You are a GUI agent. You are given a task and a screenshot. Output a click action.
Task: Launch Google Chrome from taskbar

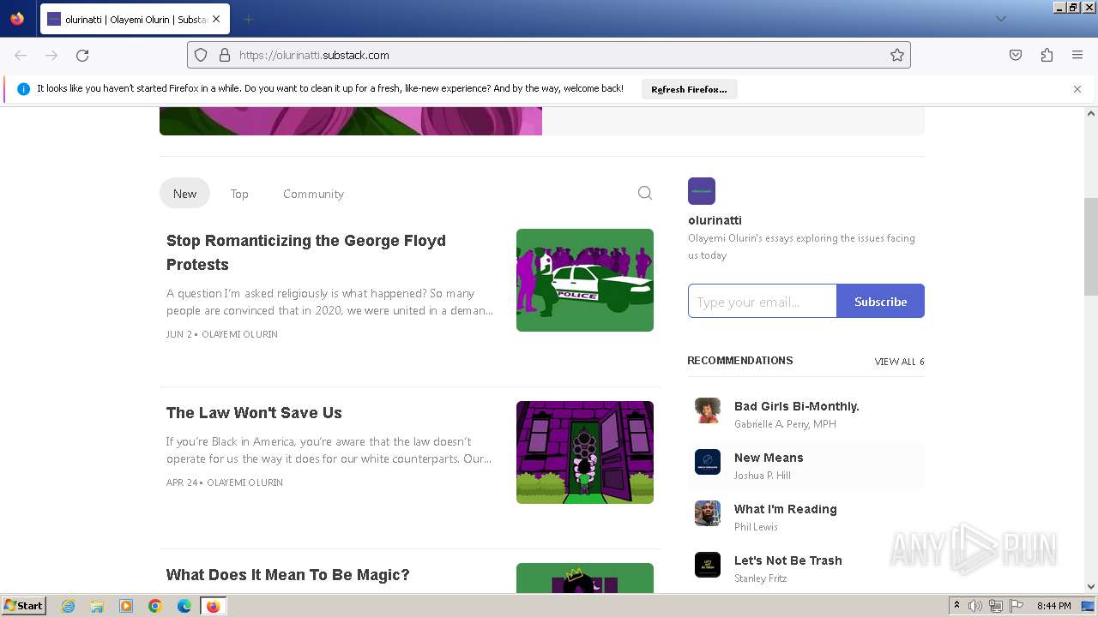(155, 606)
